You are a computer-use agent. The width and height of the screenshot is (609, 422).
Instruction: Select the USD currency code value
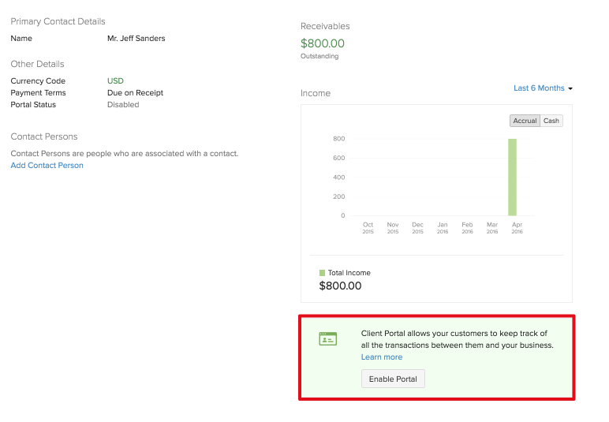pos(115,81)
